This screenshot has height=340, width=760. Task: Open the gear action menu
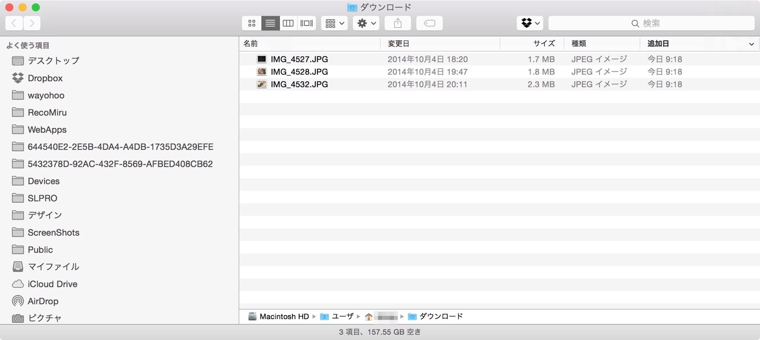pyautogui.click(x=366, y=23)
